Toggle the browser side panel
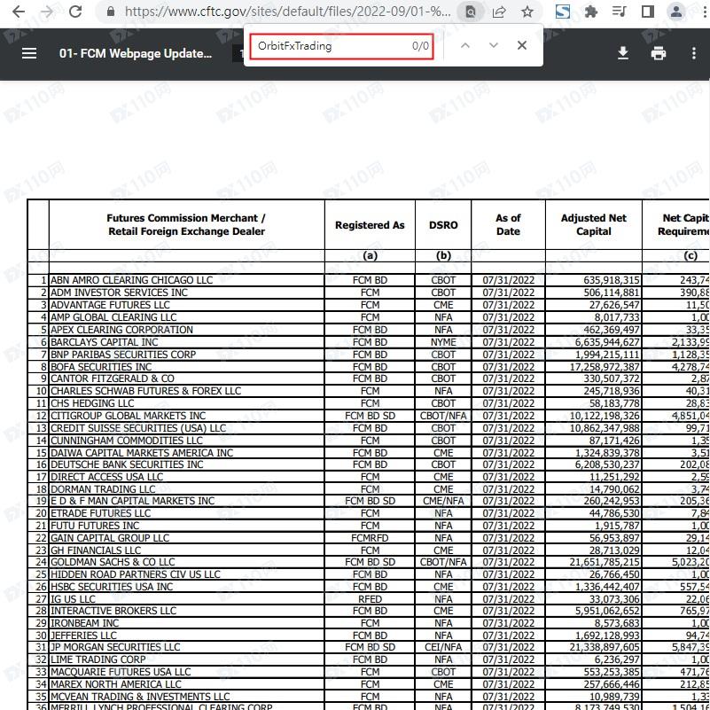The image size is (710, 710). (x=648, y=12)
